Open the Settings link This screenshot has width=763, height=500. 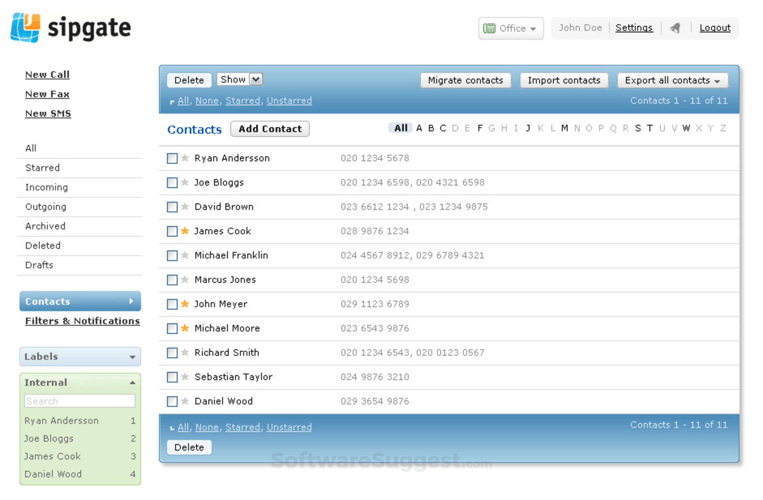tap(634, 28)
